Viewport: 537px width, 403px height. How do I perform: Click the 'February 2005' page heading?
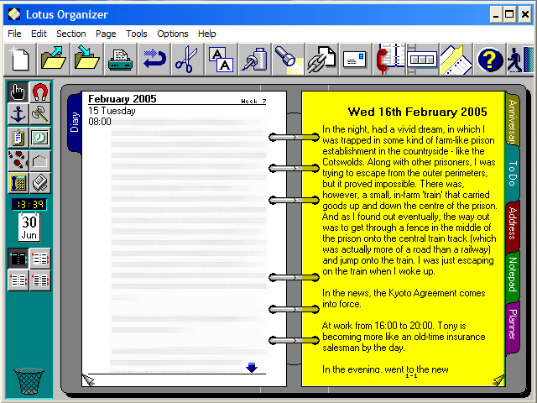coord(123,99)
